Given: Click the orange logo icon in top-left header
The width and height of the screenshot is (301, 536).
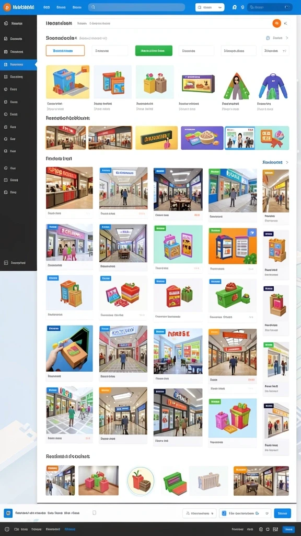Looking at the screenshot, I should tap(7, 7).
